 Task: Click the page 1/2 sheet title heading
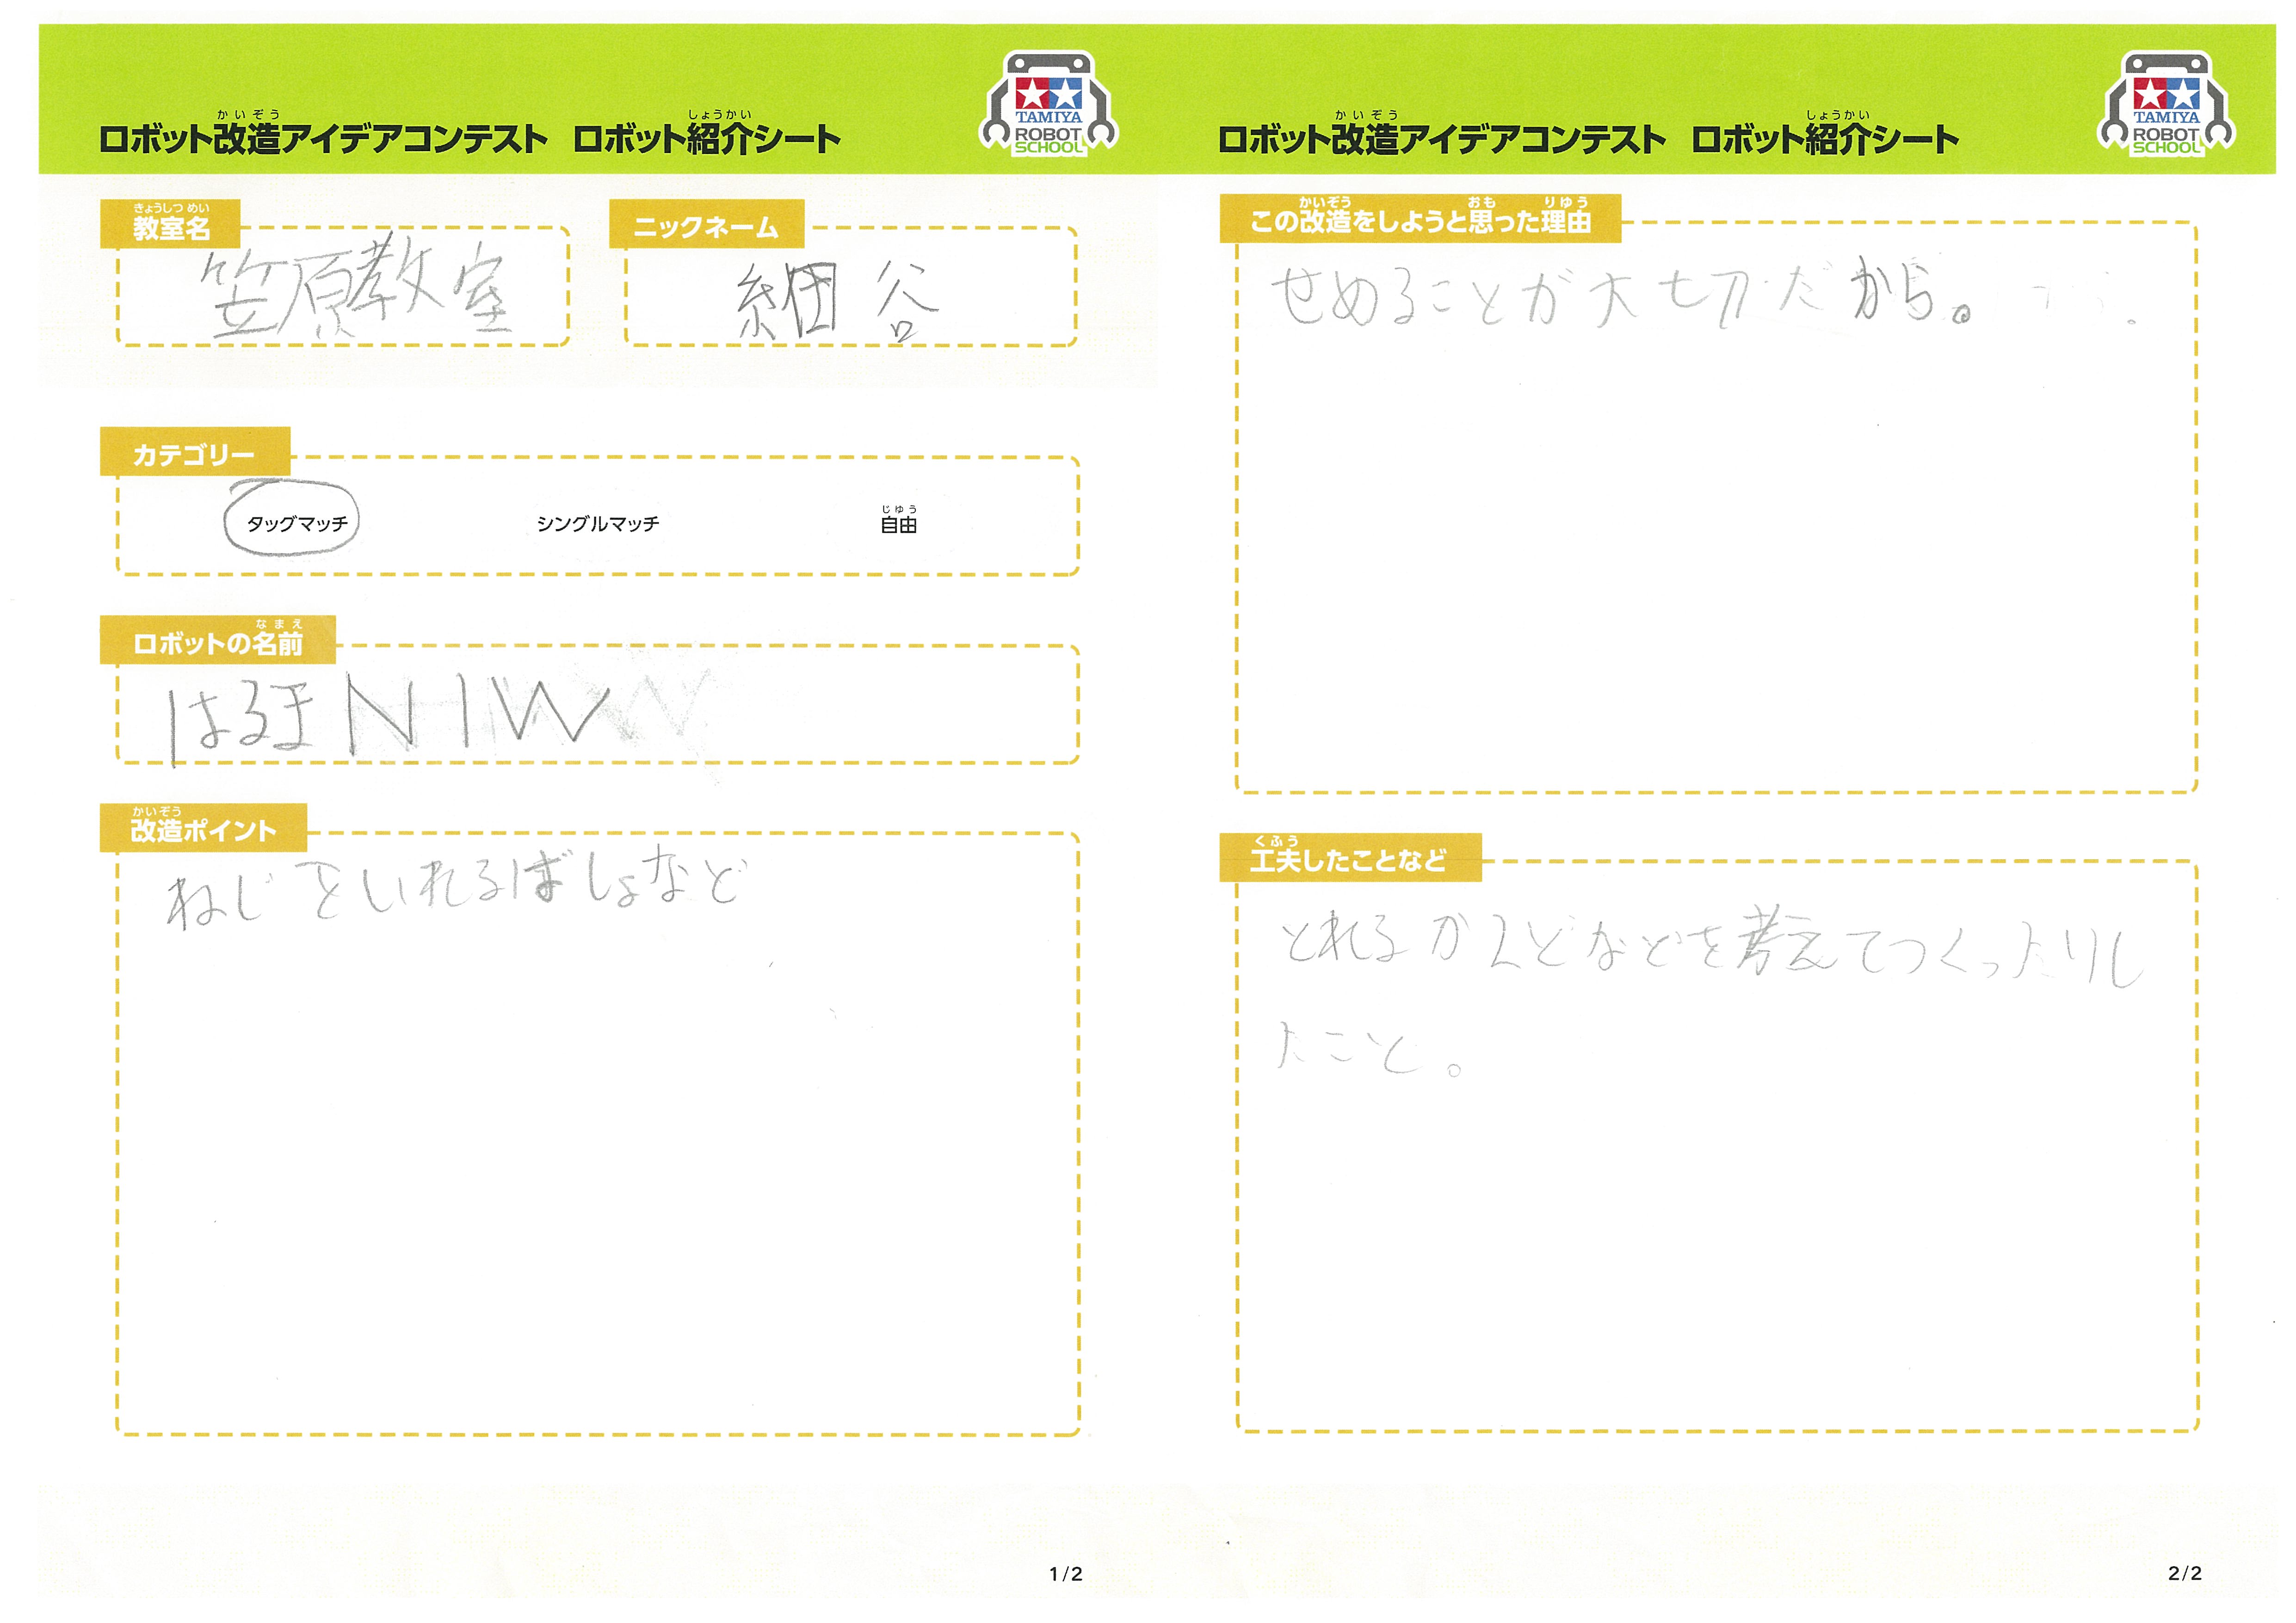pos(470,134)
